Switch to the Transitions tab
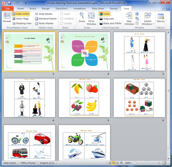The height and width of the screenshot is (167, 172). [61, 9]
